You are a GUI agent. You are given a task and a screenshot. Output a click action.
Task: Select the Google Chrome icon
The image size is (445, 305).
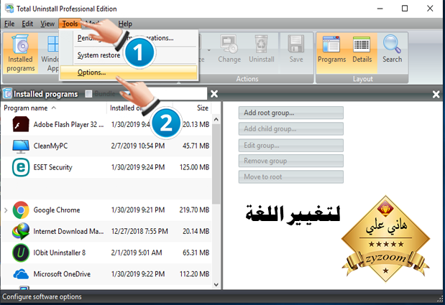21,210
